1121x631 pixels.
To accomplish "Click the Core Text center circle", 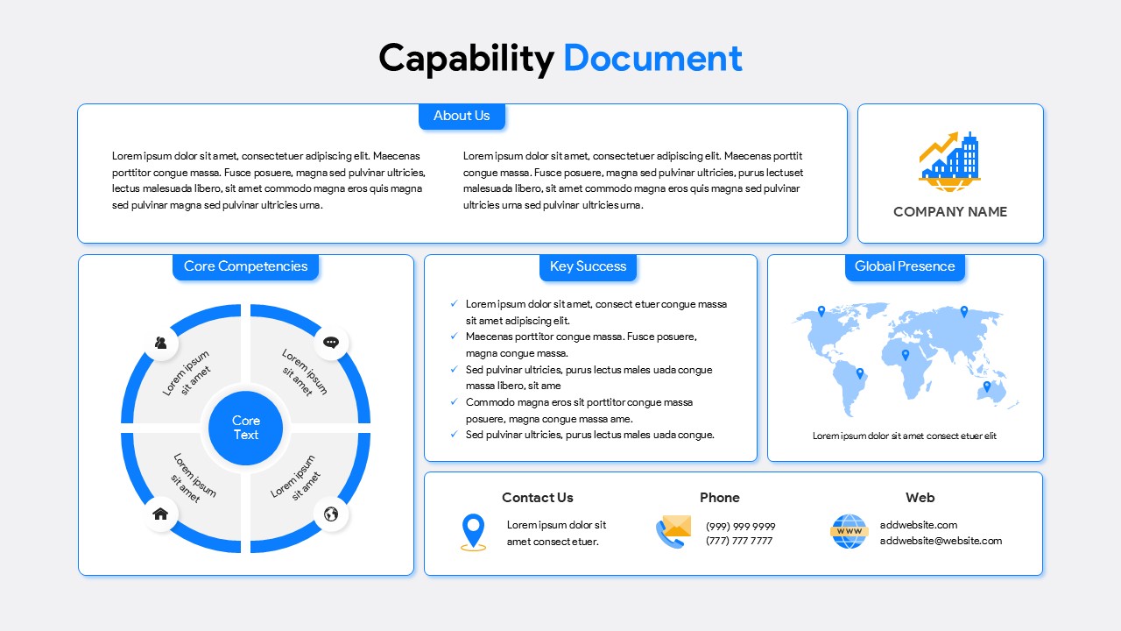I will 246,428.
